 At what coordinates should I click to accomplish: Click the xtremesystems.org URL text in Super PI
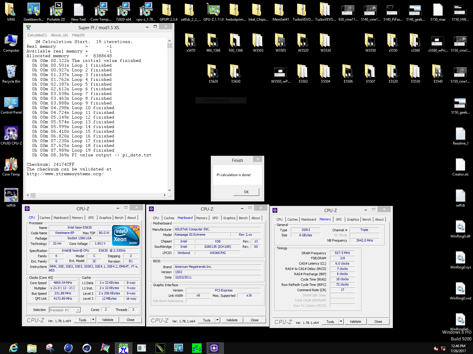pyautogui.click(x=65, y=174)
